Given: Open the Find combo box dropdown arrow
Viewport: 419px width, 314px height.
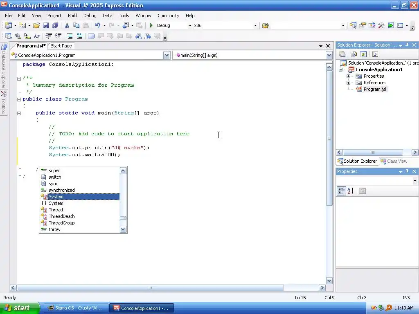Looking at the screenshot, I should pos(343,26).
